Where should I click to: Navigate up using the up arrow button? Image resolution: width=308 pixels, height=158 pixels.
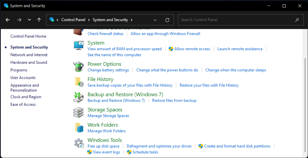[39, 20]
